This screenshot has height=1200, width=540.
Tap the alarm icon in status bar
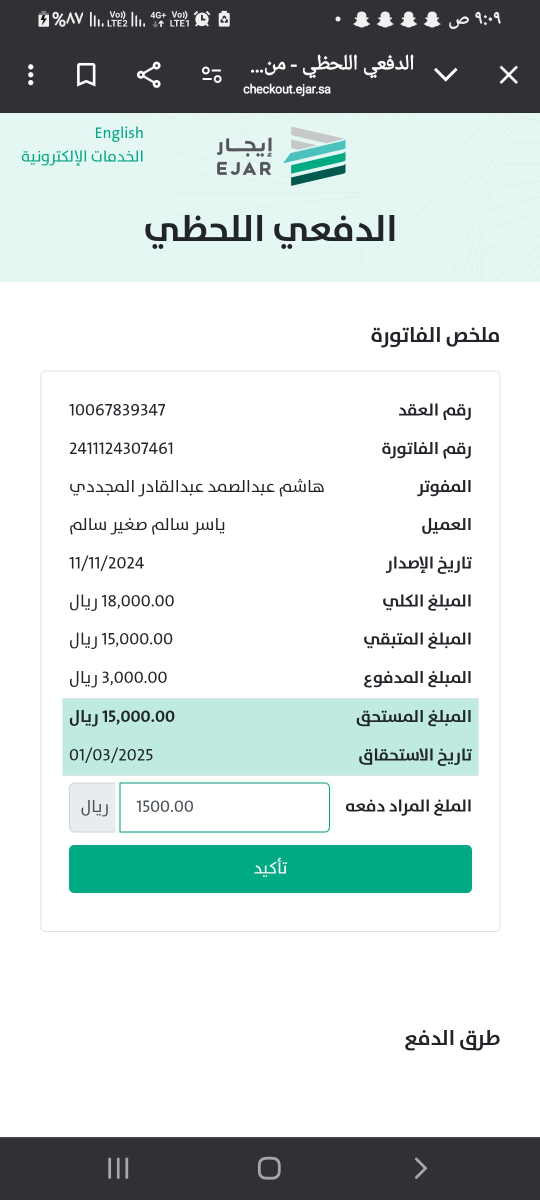click(202, 19)
